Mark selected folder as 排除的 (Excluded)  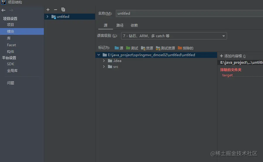(185, 48)
